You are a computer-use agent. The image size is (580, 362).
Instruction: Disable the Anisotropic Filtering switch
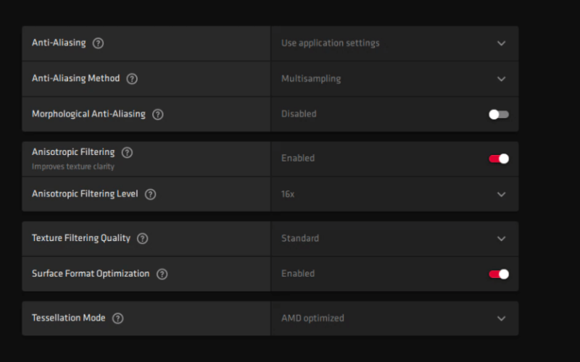[x=499, y=159]
